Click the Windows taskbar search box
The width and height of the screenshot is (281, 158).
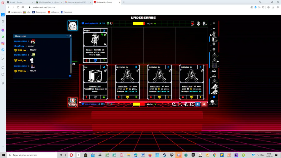tap(32, 155)
